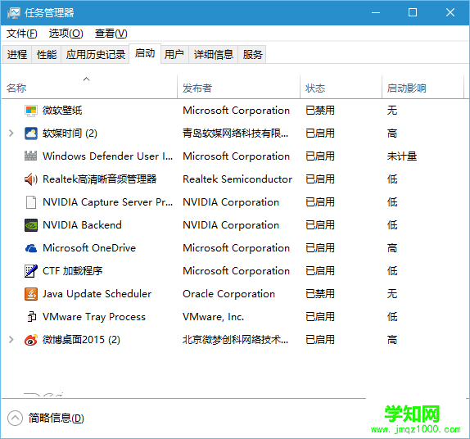Image resolution: width=470 pixels, height=439 pixels.
Task: Switch to the 进程 tab
Action: 17,55
